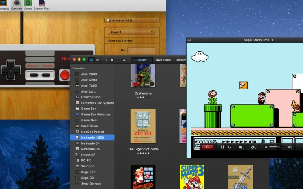Screen dimensions: 303x189
Task: Click the Intellivision console icon
Action: (77, 126)
